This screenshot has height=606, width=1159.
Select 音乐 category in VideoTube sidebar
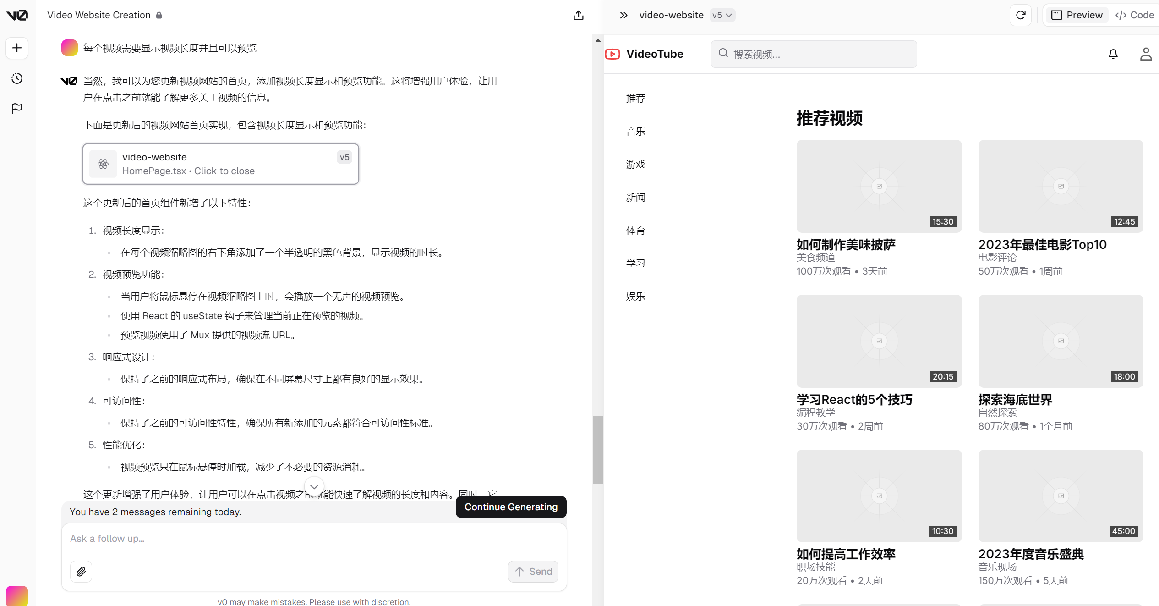click(636, 131)
